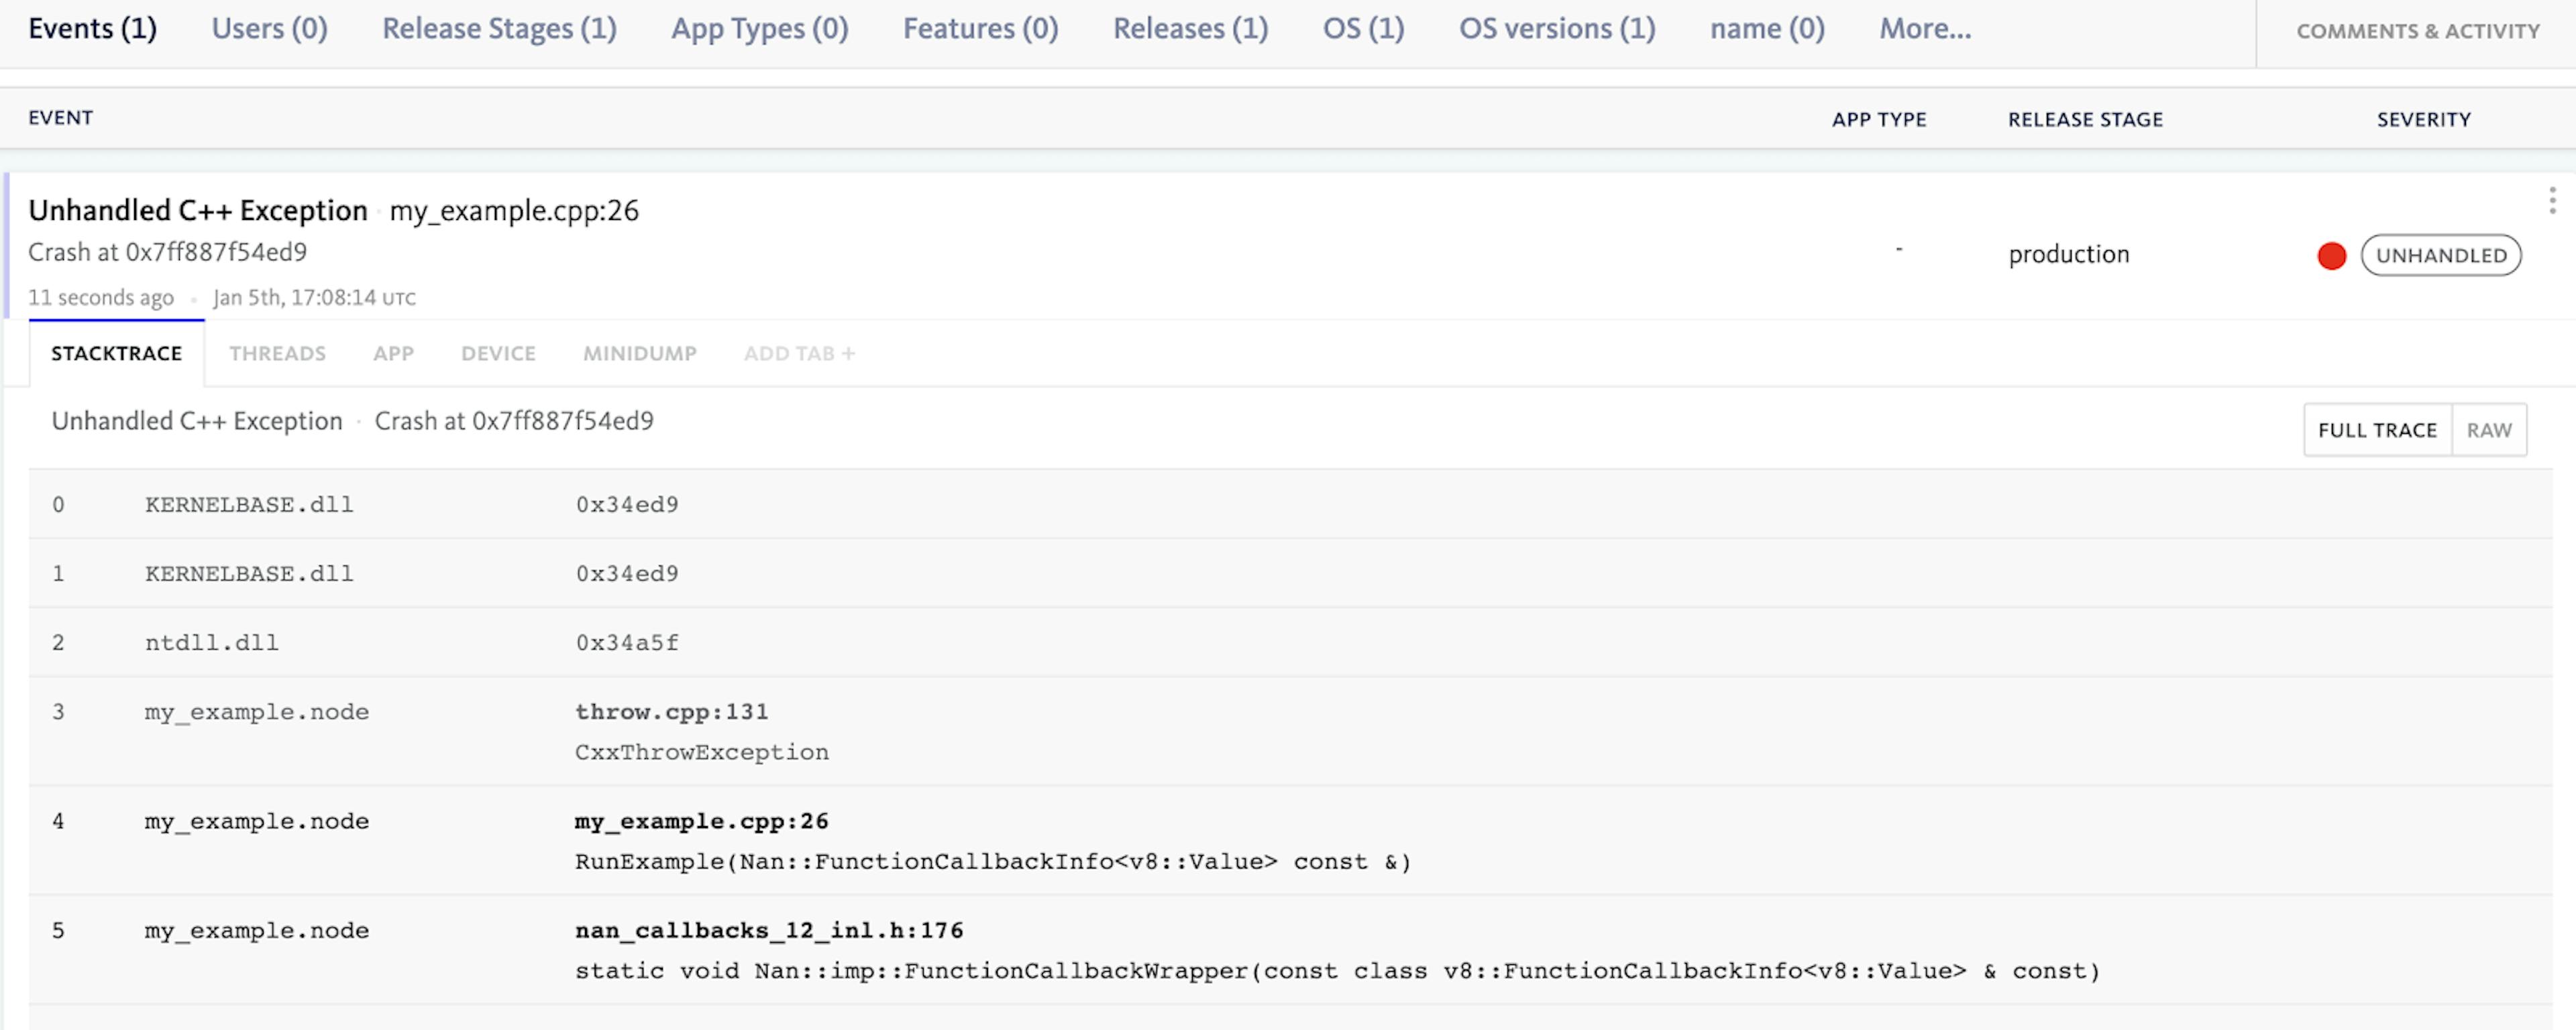The height and width of the screenshot is (1030, 2576).
Task: Open the MINIDUMP tab
Action: point(639,353)
